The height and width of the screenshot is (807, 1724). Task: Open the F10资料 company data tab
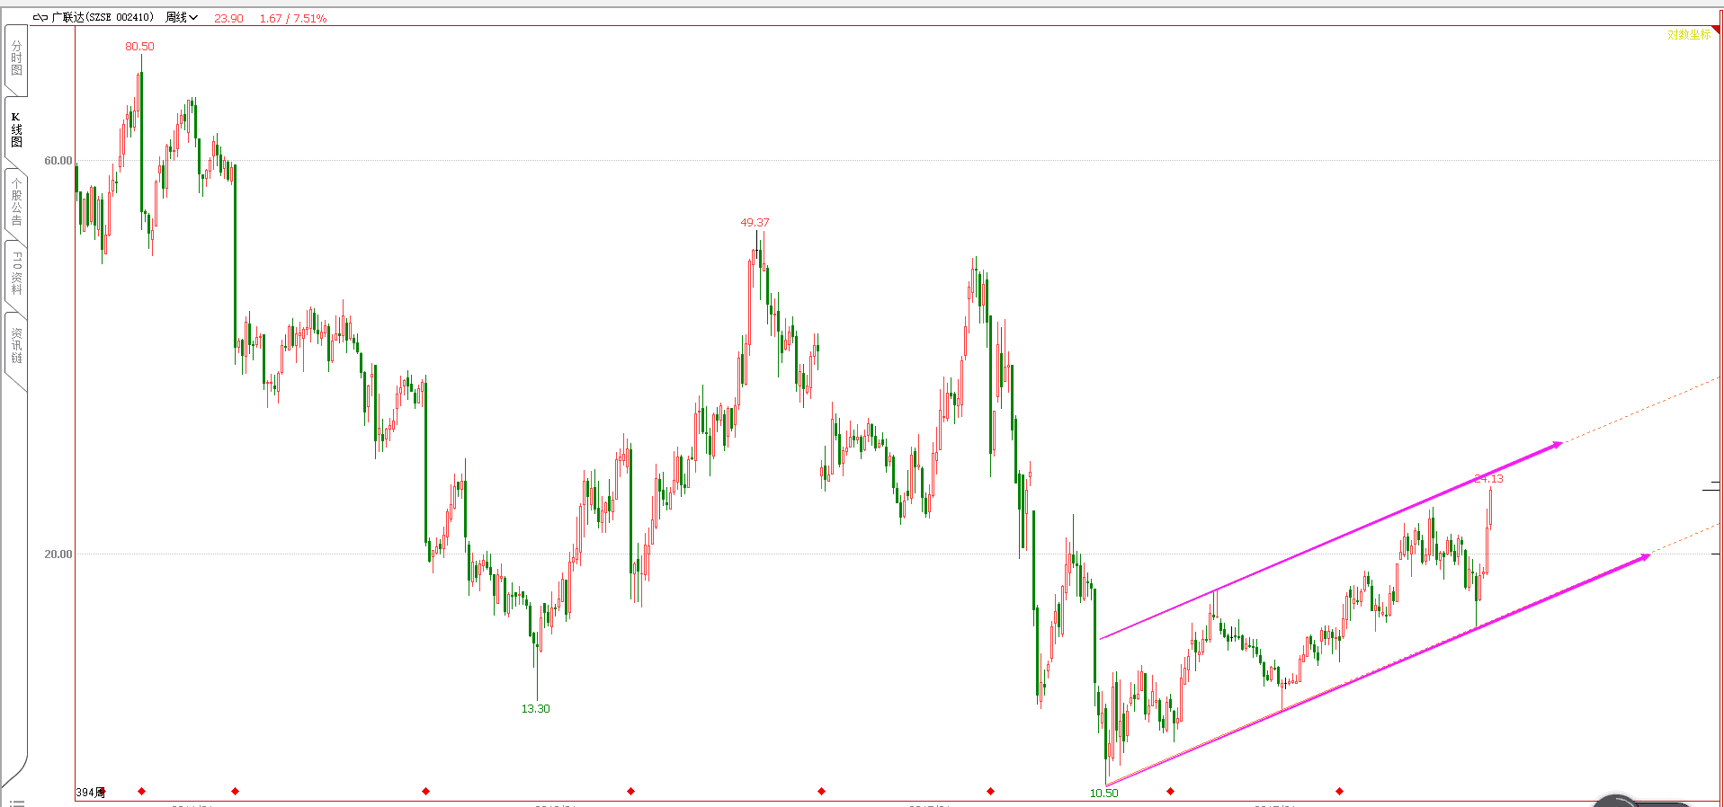(16, 274)
